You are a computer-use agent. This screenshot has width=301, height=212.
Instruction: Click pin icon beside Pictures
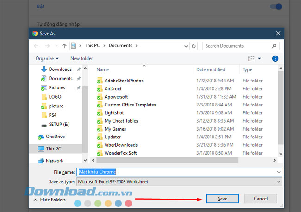coord(79,87)
